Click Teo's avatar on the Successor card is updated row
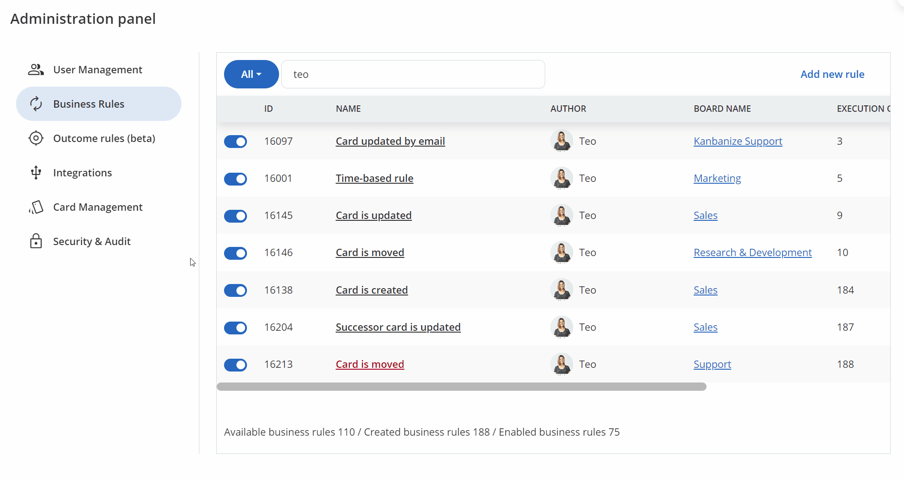This screenshot has height=481, width=904. coord(561,327)
